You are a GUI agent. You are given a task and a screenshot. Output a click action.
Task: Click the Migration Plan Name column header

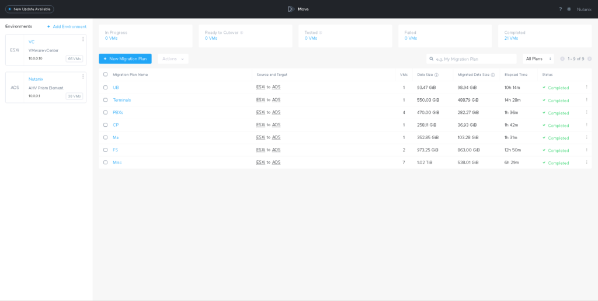click(130, 75)
